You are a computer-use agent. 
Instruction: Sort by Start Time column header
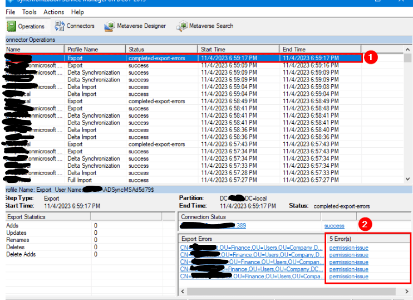(238, 50)
